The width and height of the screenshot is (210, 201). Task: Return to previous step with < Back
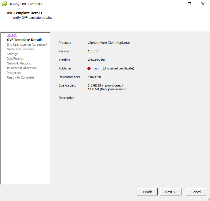[147, 192]
